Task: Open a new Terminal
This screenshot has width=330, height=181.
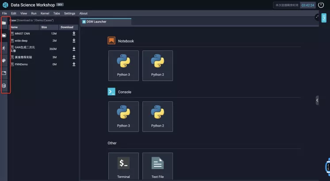Action: tap(123, 166)
